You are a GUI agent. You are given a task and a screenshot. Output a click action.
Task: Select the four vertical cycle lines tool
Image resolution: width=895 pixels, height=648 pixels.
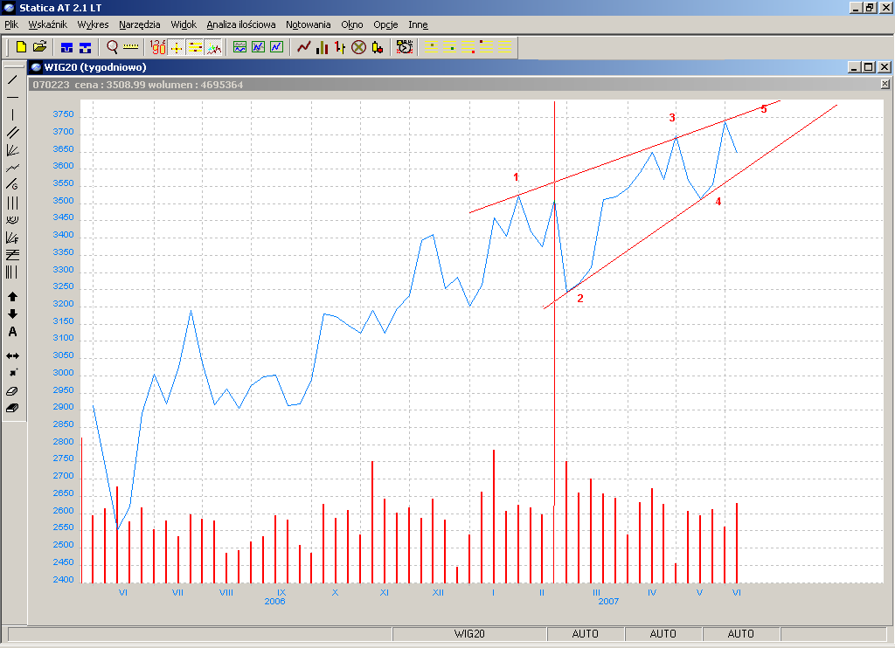(x=12, y=272)
